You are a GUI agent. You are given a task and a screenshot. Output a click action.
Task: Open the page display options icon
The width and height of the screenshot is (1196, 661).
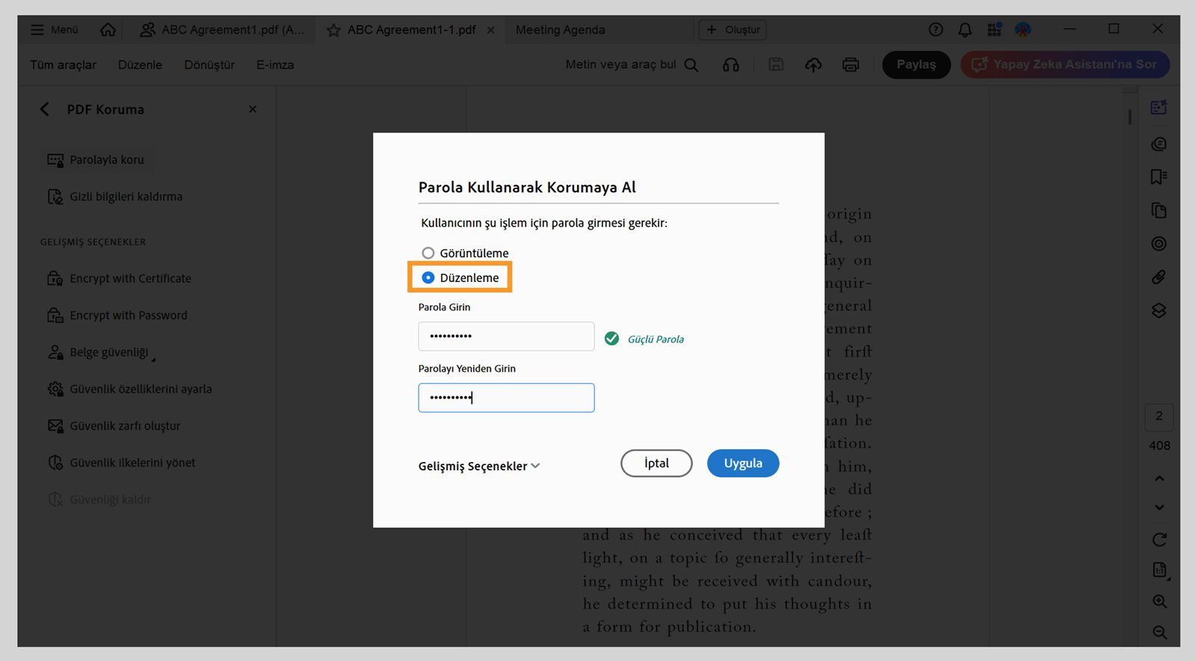coord(1160,571)
